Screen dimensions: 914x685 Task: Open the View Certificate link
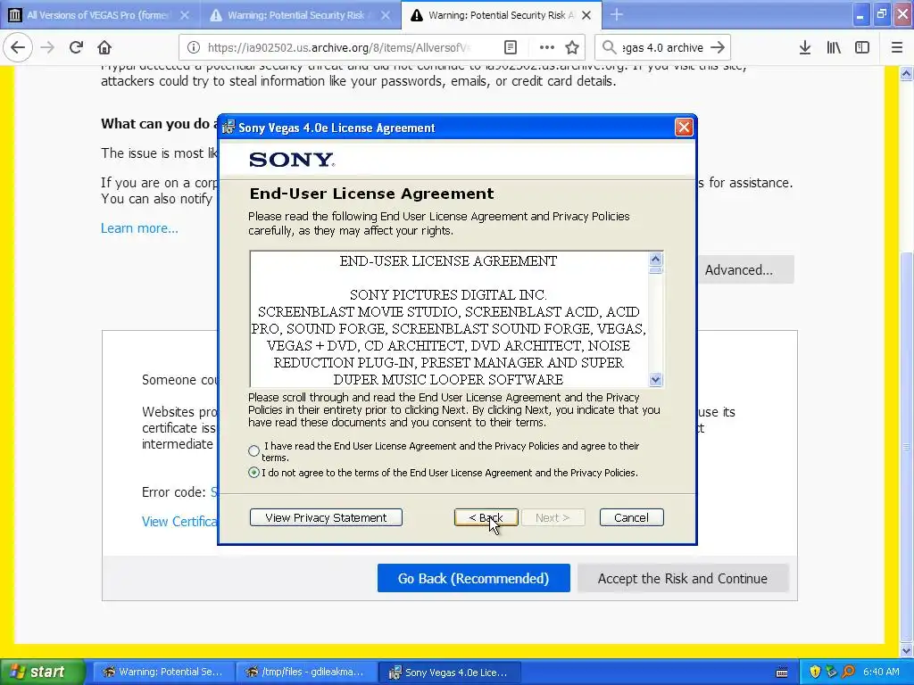point(179,521)
